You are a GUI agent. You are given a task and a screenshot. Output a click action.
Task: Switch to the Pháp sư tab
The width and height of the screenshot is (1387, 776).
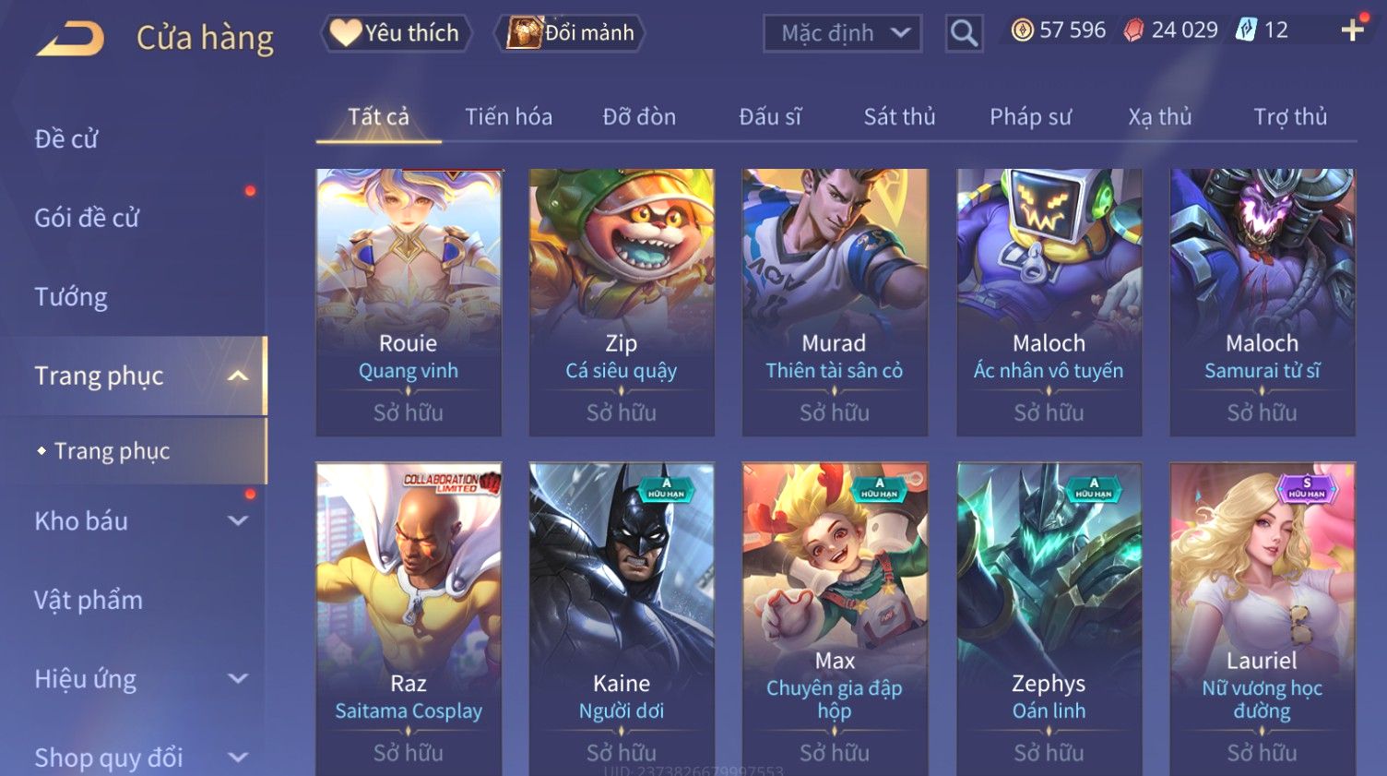pos(1030,117)
